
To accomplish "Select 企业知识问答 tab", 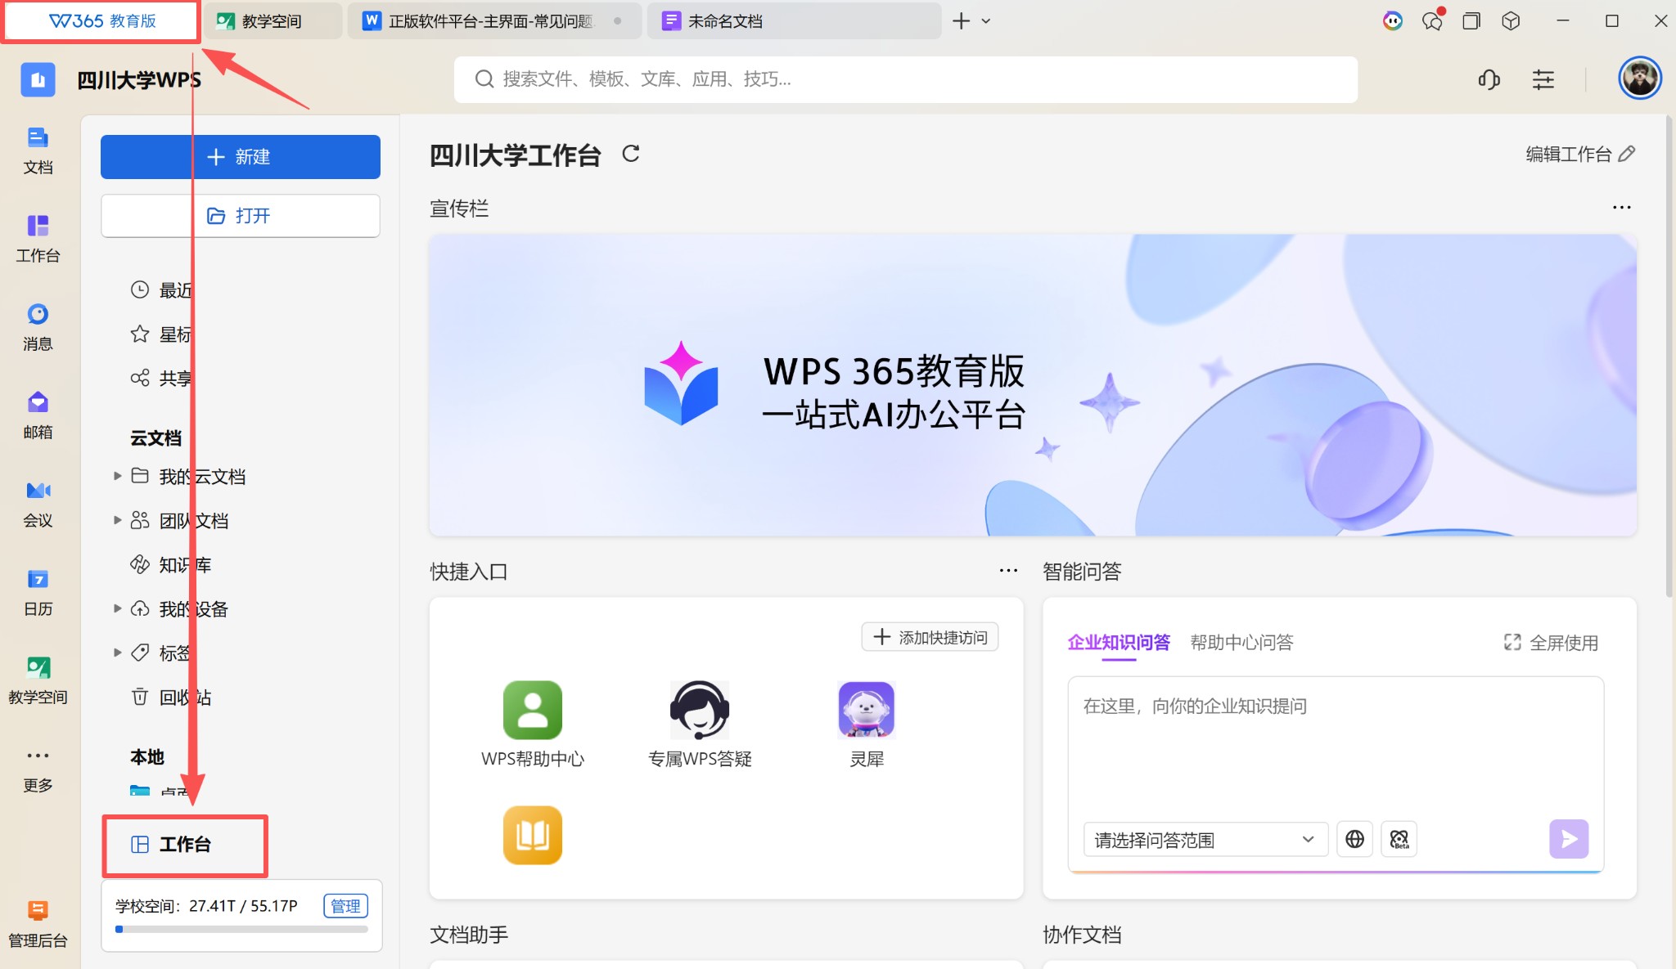I will point(1119,643).
